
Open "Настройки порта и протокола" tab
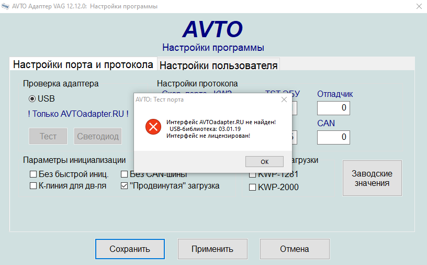pyautogui.click(x=83, y=64)
